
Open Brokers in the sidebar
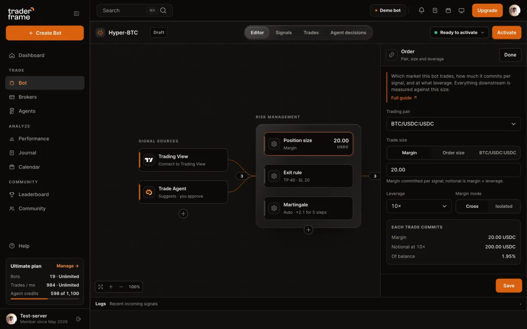point(45,97)
